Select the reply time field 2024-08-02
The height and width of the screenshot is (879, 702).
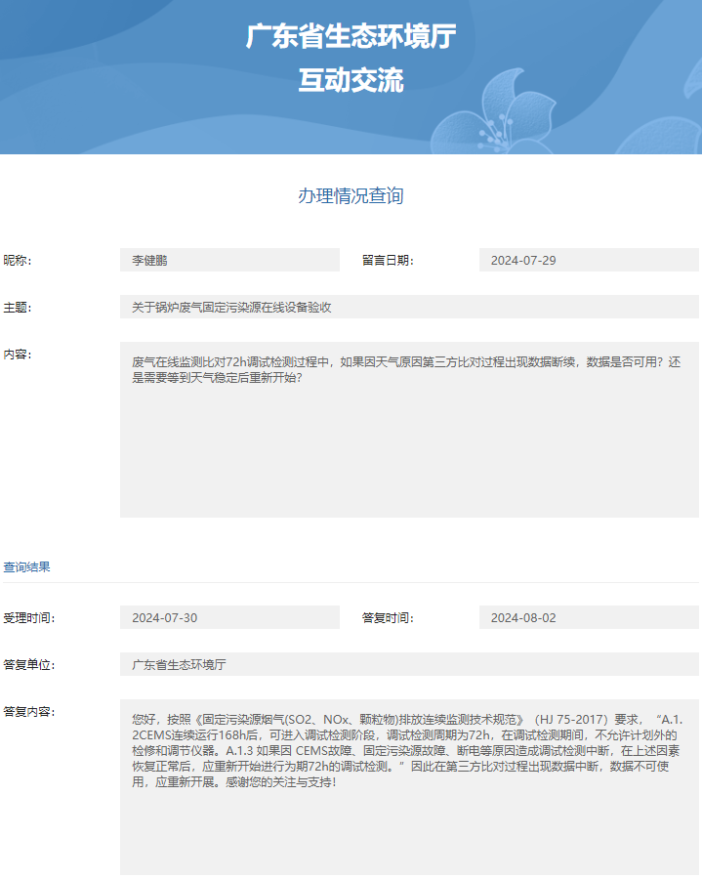(x=589, y=617)
